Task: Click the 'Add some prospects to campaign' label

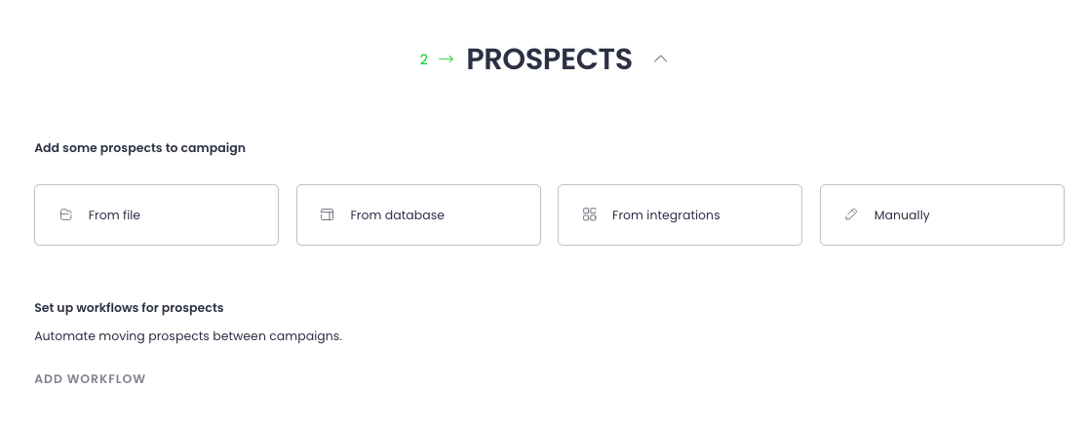Action: pos(139,148)
